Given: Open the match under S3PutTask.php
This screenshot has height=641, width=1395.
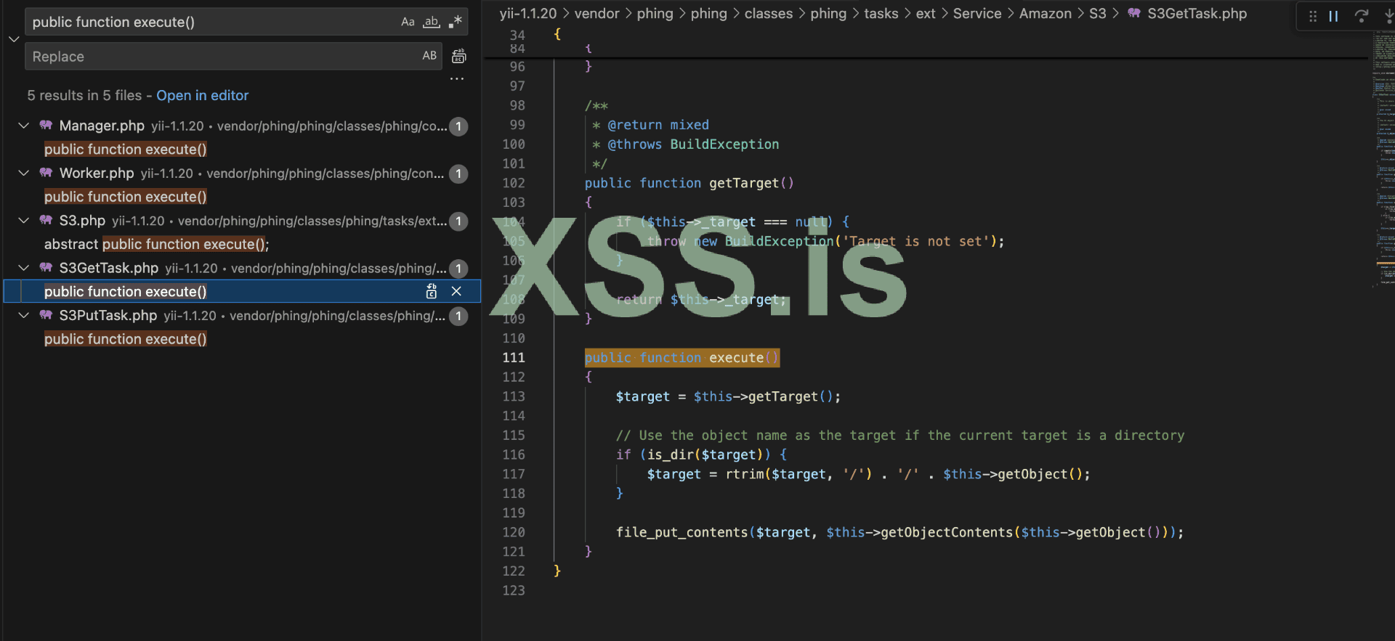Looking at the screenshot, I should 126,339.
